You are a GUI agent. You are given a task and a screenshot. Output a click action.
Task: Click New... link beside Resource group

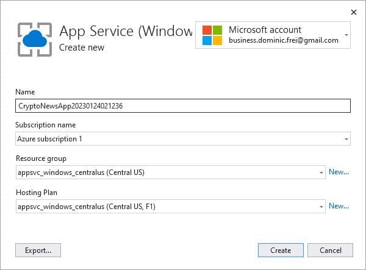pyautogui.click(x=339, y=172)
